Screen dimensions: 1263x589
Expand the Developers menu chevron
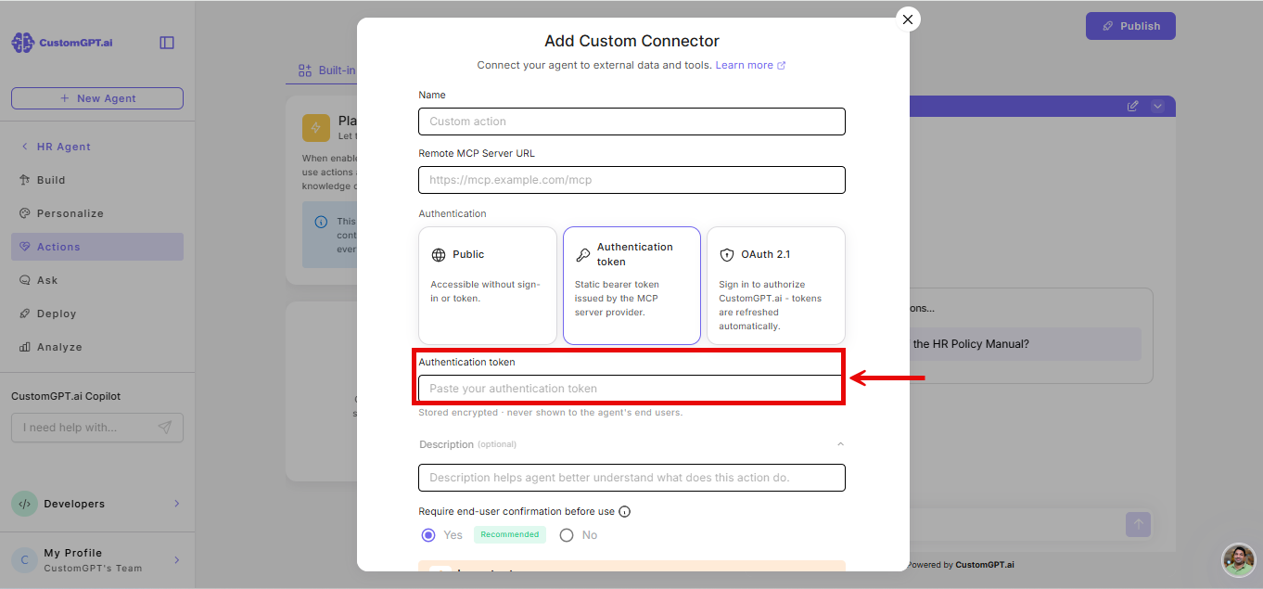(177, 504)
